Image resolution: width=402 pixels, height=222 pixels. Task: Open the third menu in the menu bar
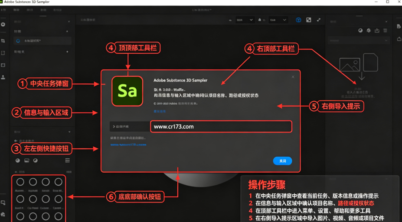(x=30, y=10)
